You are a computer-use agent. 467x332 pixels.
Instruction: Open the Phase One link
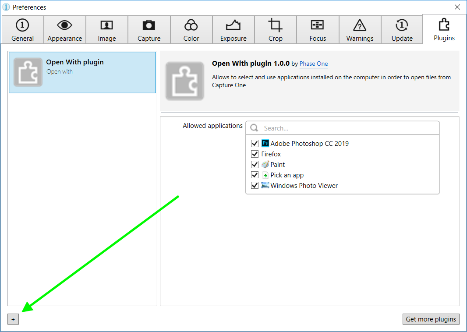tap(314, 64)
